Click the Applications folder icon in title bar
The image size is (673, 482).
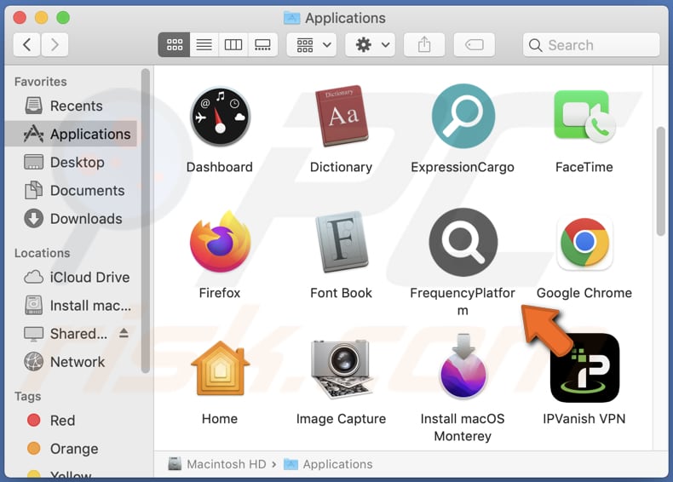tap(292, 18)
